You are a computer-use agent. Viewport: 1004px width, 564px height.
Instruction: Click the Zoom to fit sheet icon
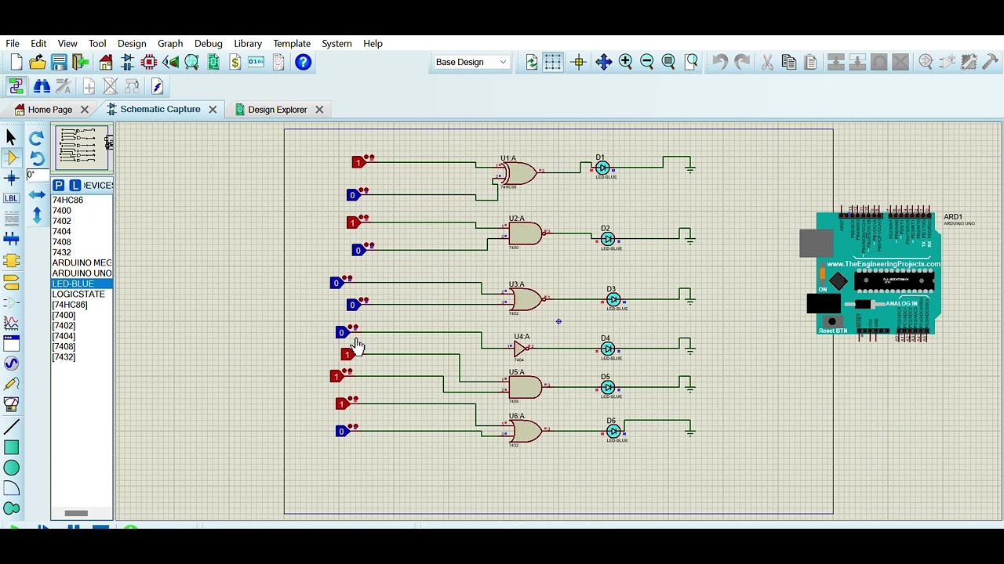[x=668, y=62]
